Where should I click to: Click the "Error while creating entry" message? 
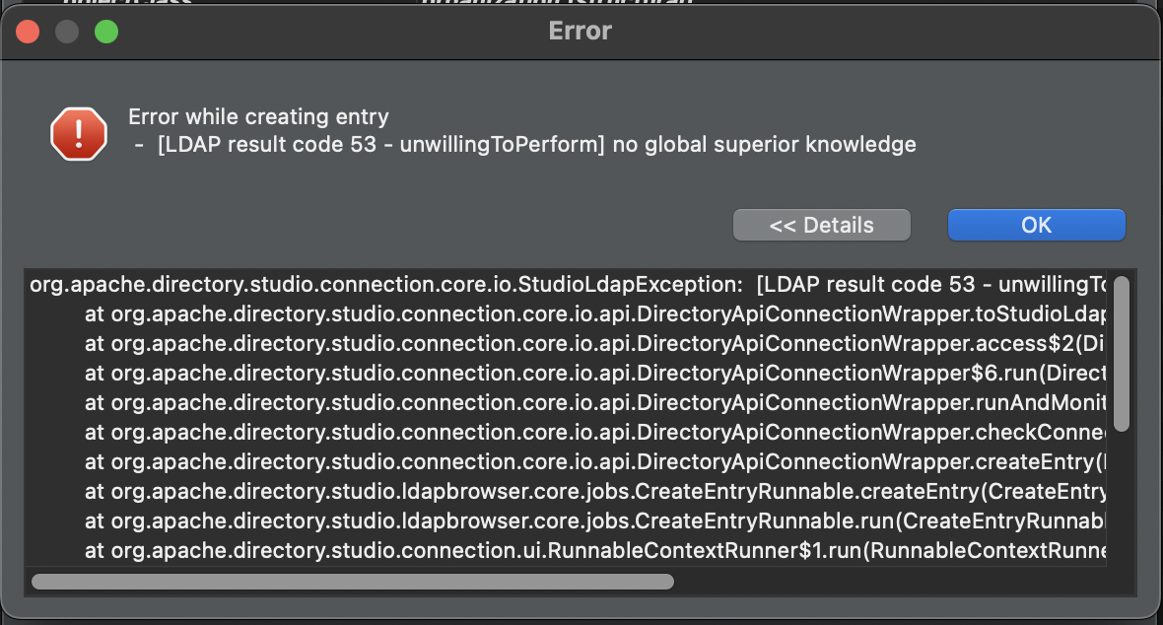pos(258,116)
